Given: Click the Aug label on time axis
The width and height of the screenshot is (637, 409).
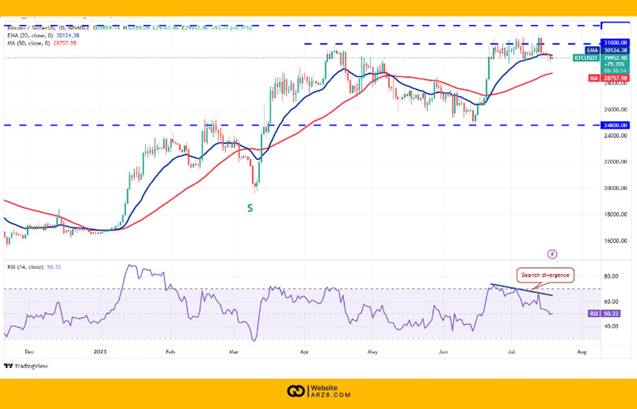Looking at the screenshot, I should point(582,352).
